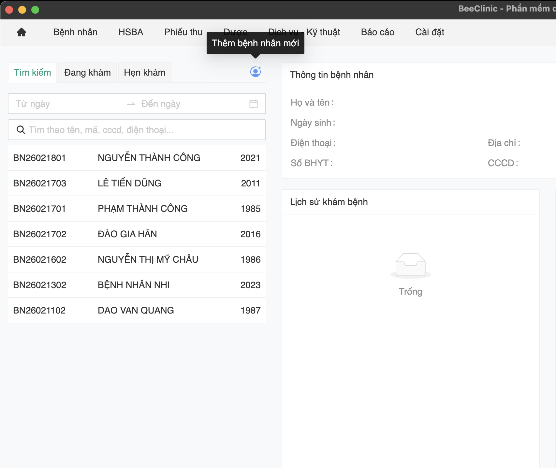Open the calendar icon in date range
Image resolution: width=556 pixels, height=468 pixels.
[x=253, y=104]
